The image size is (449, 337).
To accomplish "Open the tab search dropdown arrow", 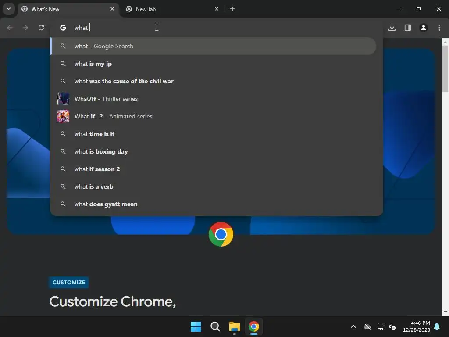I will coord(9,9).
